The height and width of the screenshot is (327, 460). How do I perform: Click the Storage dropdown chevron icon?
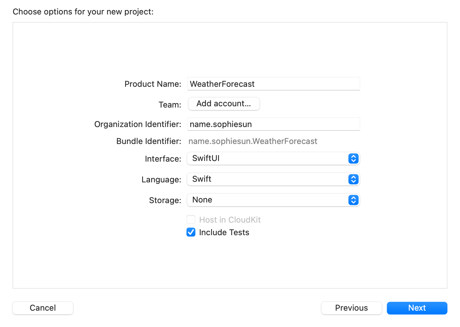point(354,200)
